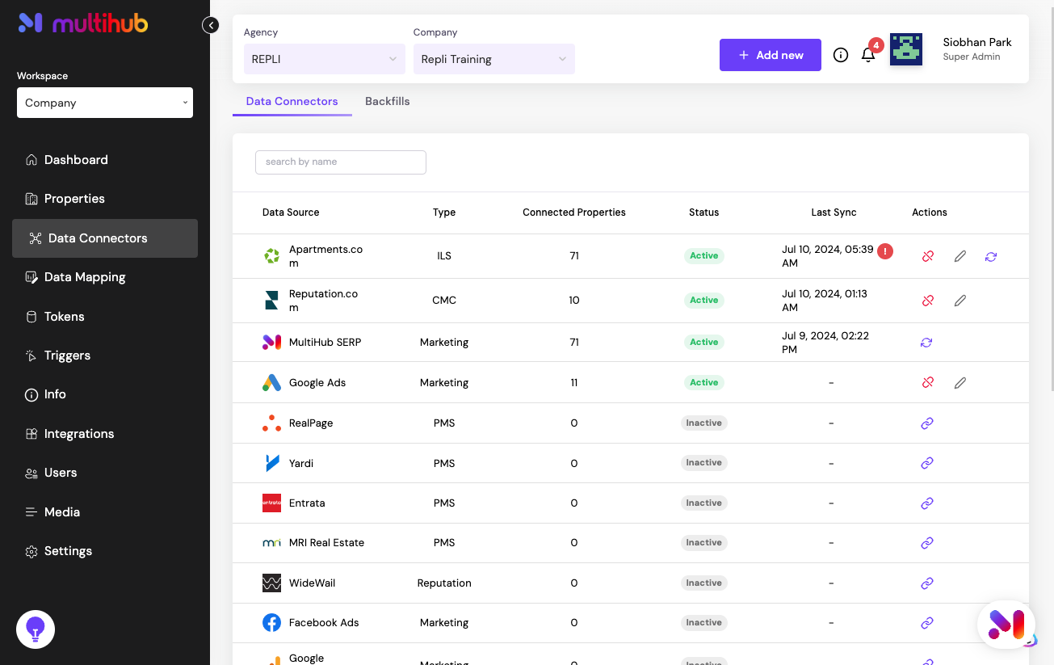This screenshot has width=1054, height=665.
Task: Connect the Facebook Ads data source
Action: pos(927,623)
